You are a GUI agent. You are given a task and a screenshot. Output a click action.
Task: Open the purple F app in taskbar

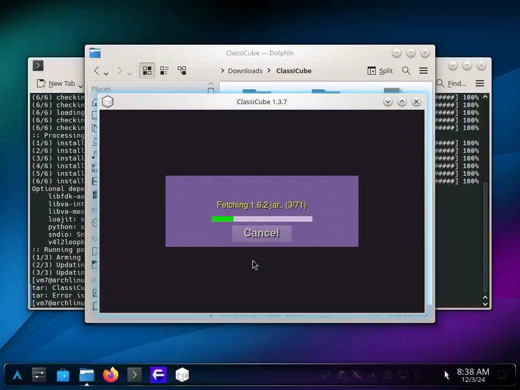158,375
